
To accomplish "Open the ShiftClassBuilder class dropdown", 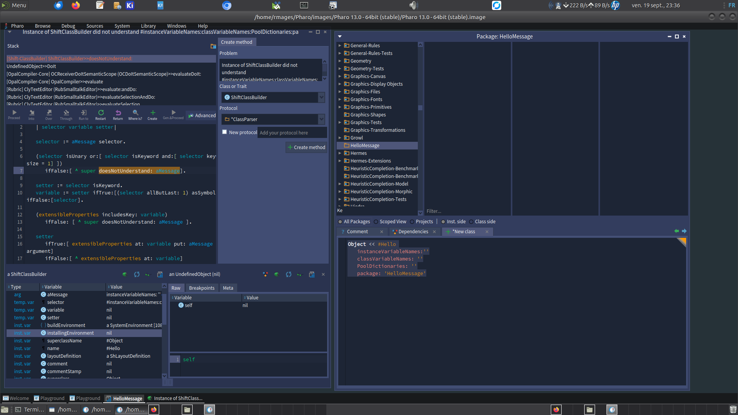I will [x=321, y=97].
